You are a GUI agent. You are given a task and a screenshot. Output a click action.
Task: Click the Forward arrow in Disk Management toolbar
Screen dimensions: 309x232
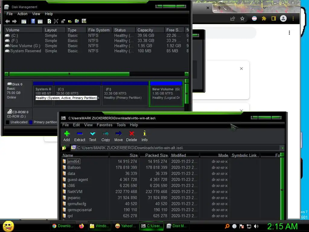(x=14, y=21)
